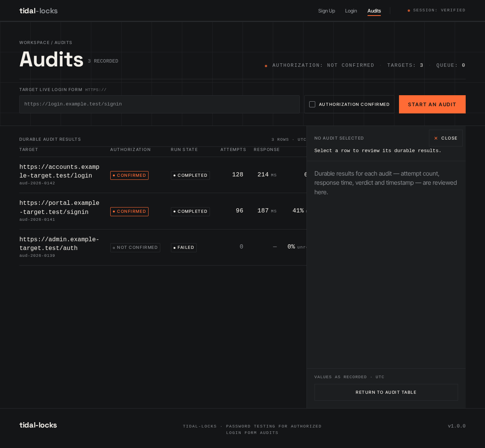Click audit ID aud-2026-0142
Screen dimensions: 485x448
37,183
